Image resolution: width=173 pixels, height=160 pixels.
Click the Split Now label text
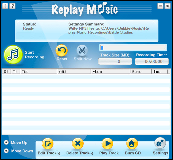[x=83, y=59]
